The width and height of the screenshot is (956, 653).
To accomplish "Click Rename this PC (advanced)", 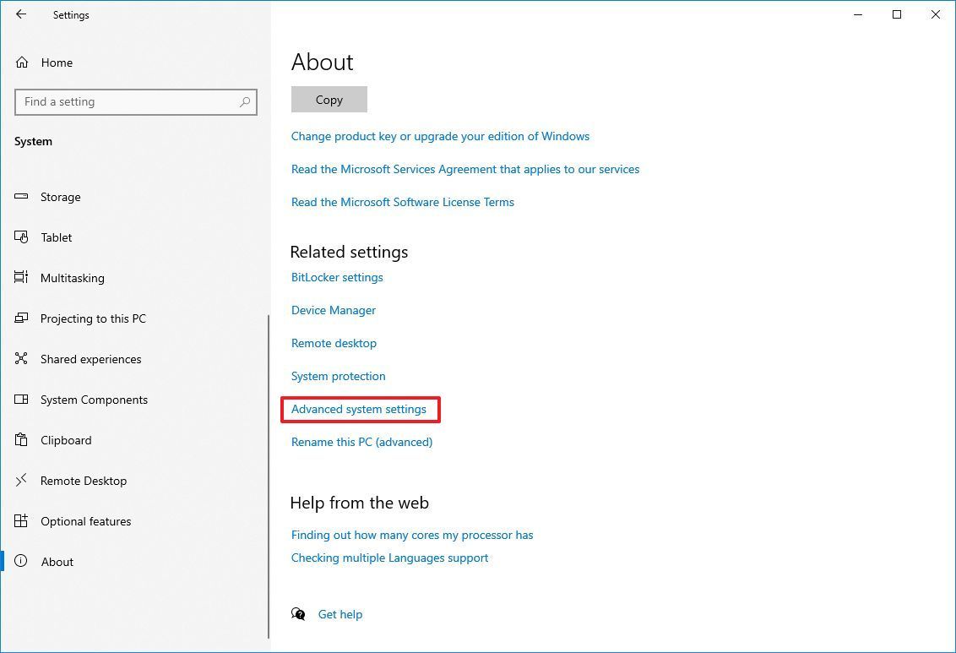I will (361, 442).
